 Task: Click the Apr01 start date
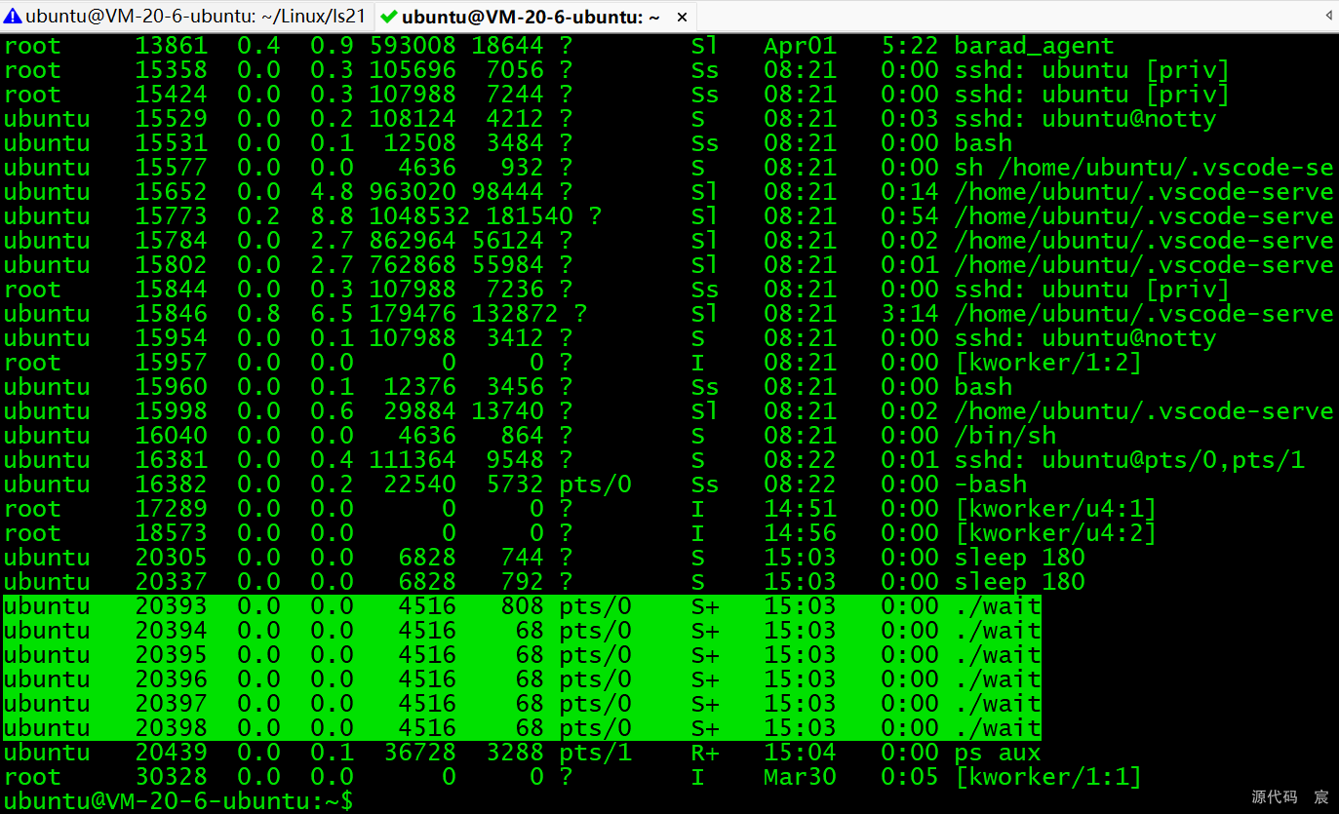800,46
